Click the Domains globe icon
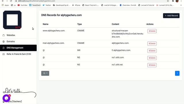 pyautogui.click(x=3, y=42)
